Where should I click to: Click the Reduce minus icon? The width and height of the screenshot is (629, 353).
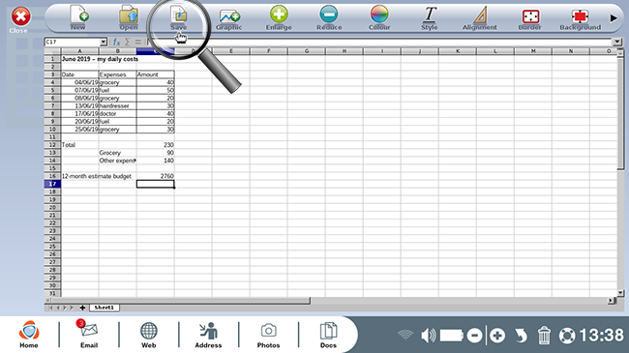329,15
